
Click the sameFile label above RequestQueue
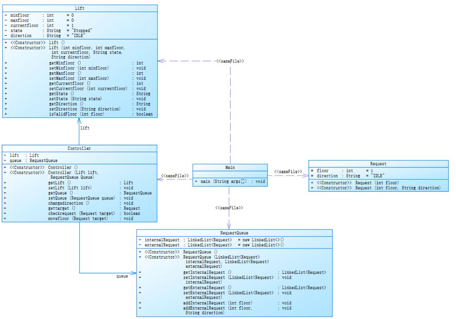(229, 208)
